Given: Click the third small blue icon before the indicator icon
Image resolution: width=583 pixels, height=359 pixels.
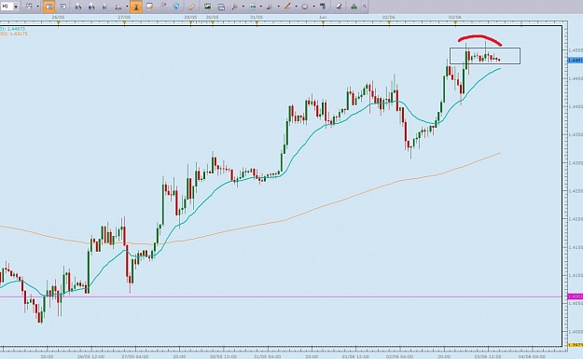Looking at the screenshot, I should (x=104, y=7).
